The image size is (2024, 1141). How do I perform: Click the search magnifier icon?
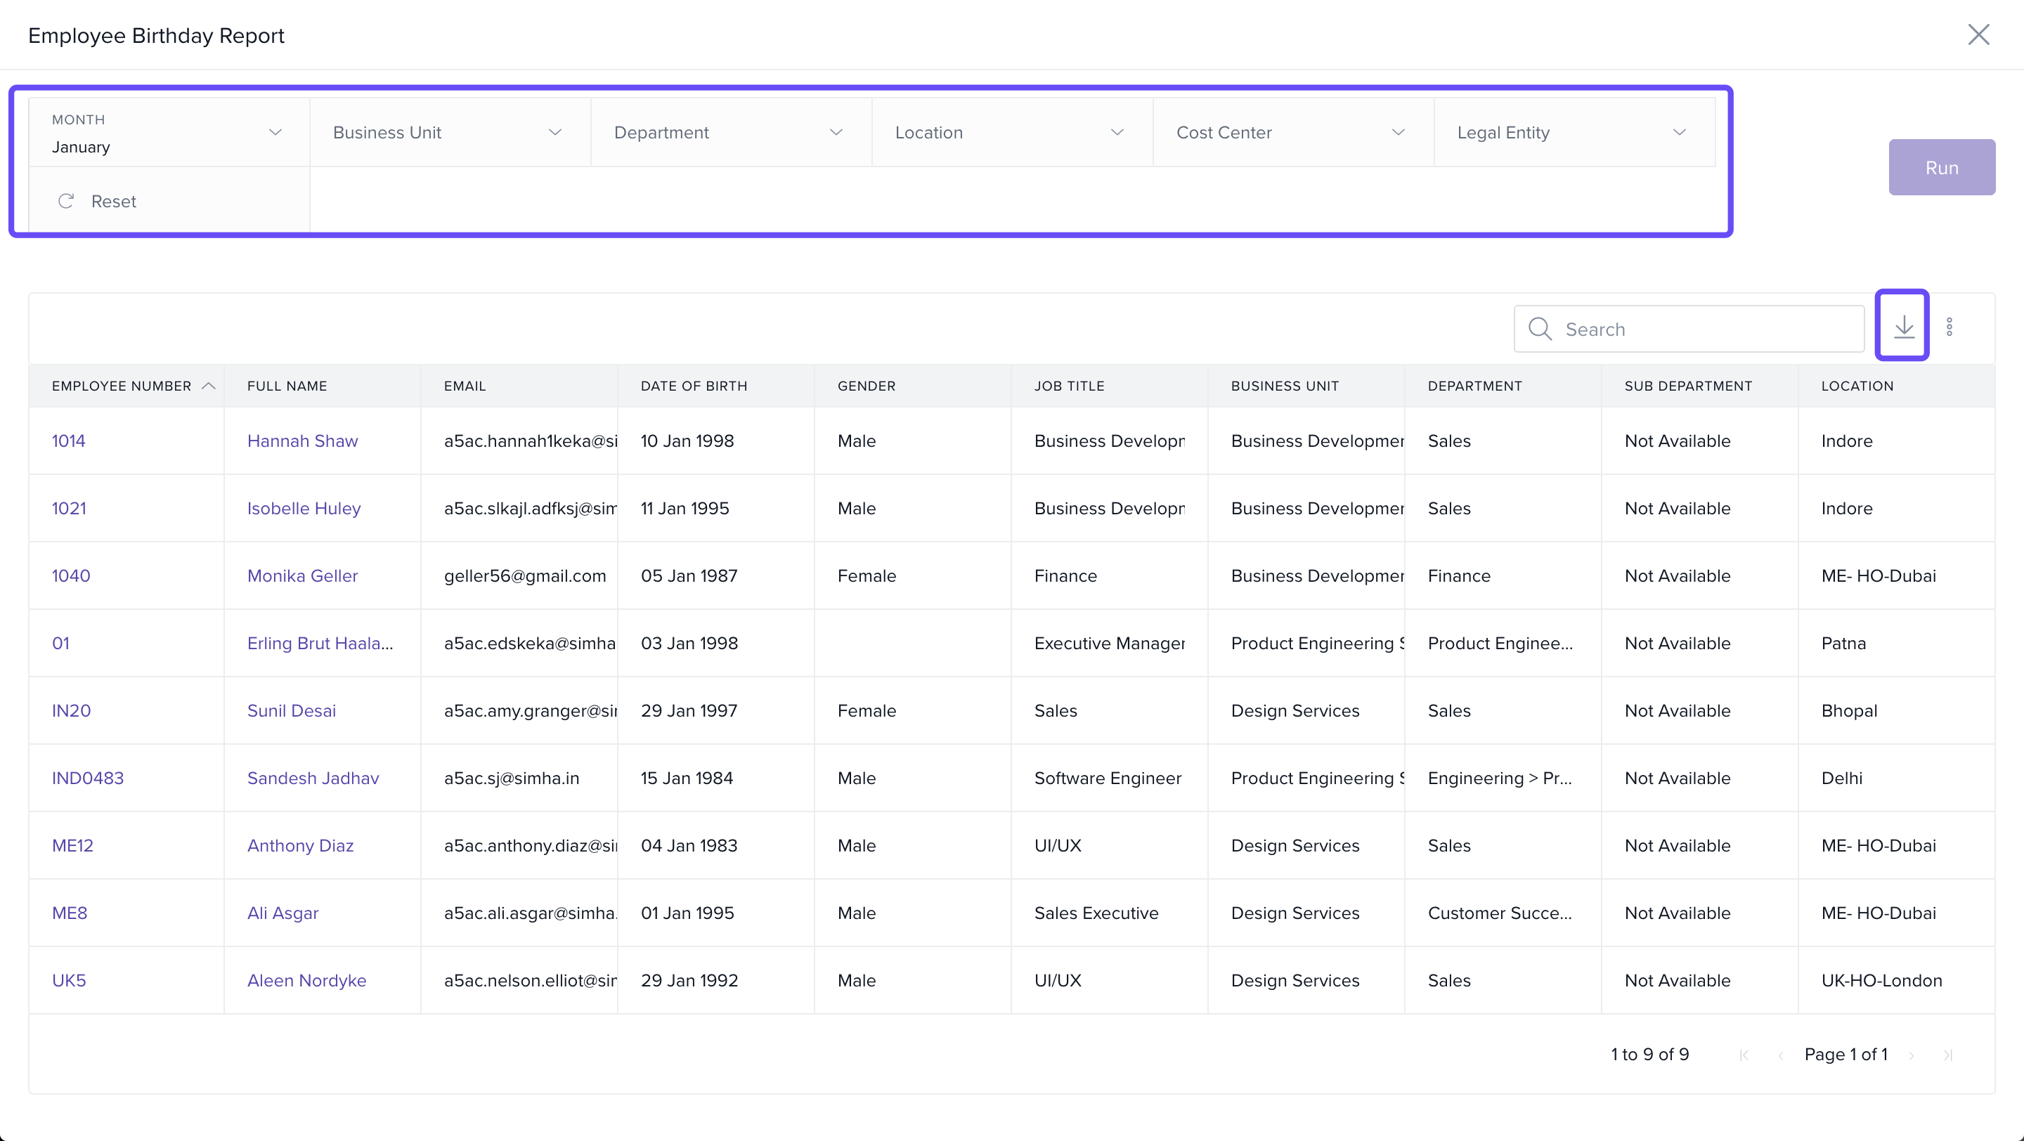pyautogui.click(x=1539, y=329)
